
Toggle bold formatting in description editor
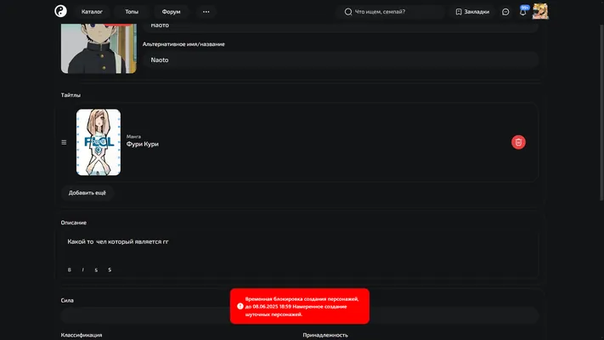(x=70, y=269)
